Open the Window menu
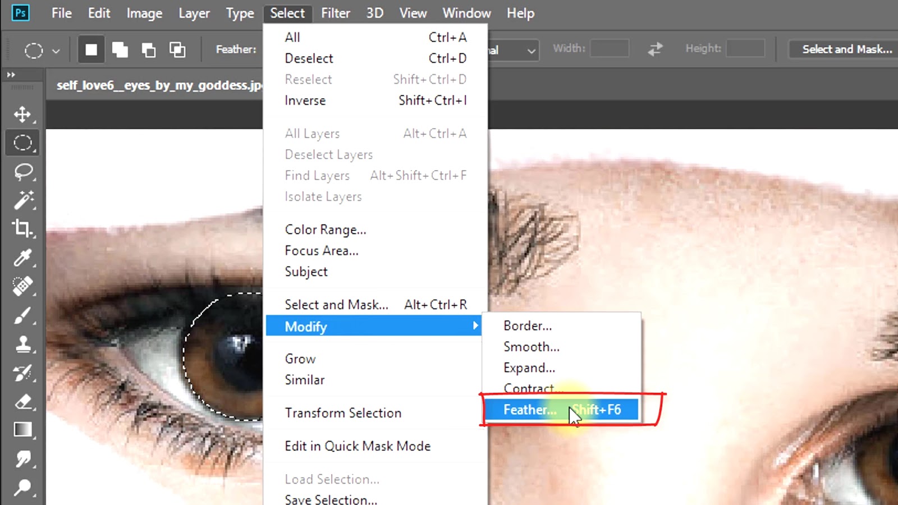The image size is (898, 505). (466, 13)
